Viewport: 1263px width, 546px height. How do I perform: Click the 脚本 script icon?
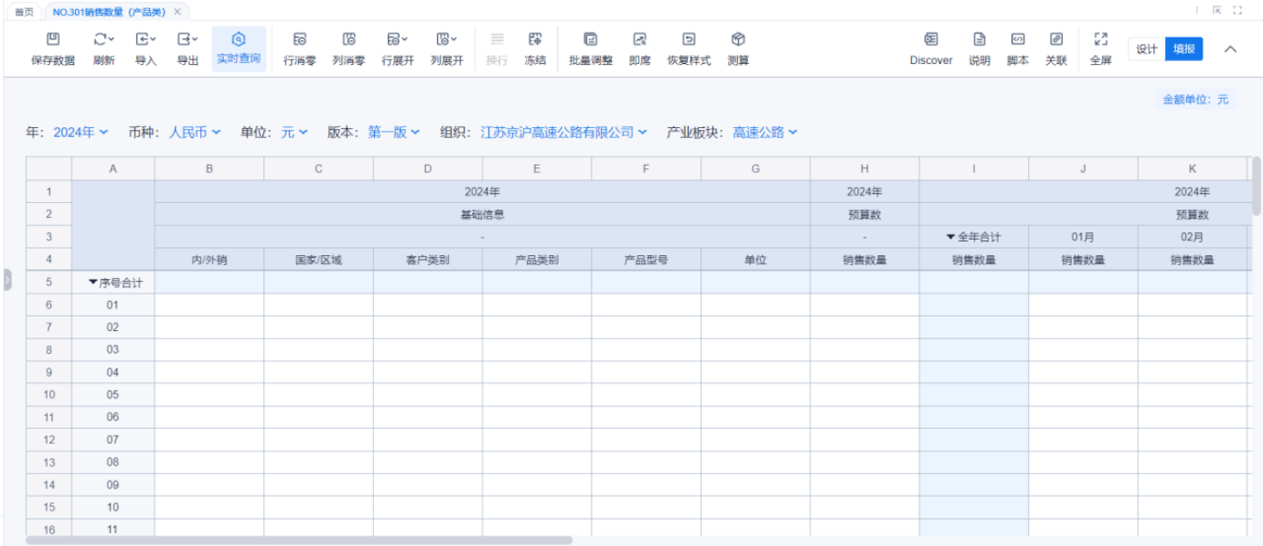coord(1017,39)
